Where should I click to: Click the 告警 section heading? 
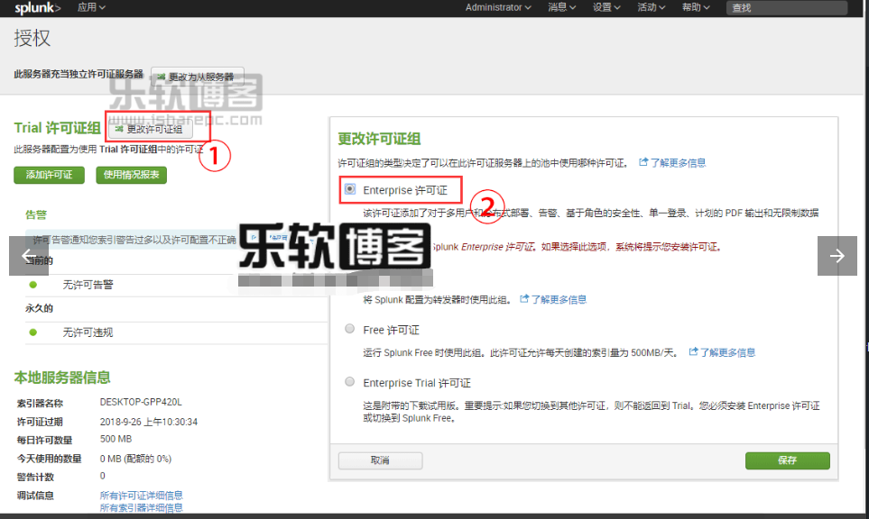tap(36, 214)
